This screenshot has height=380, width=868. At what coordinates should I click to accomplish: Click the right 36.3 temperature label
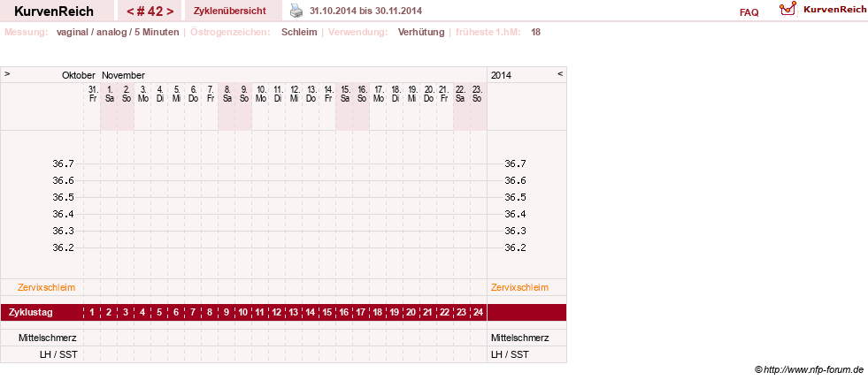point(515,231)
